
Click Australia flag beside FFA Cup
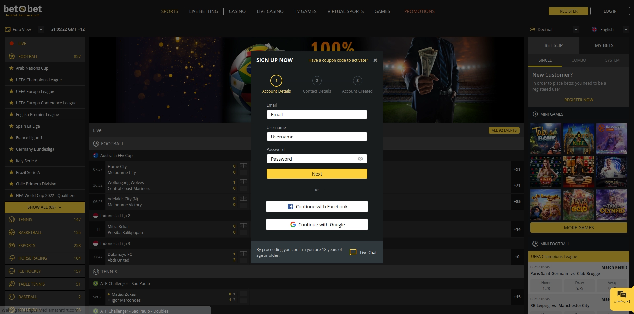(x=96, y=155)
